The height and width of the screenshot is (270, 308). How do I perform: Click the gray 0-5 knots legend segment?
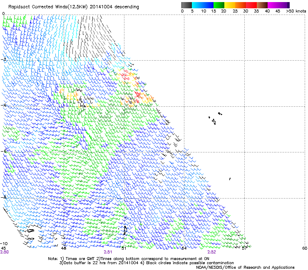pyautogui.click(x=186, y=5)
